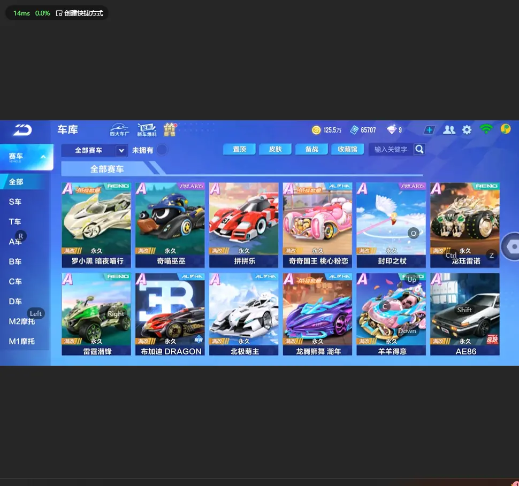Select the 北极萌主 car card
This screenshot has height=486, width=519.
(x=243, y=314)
